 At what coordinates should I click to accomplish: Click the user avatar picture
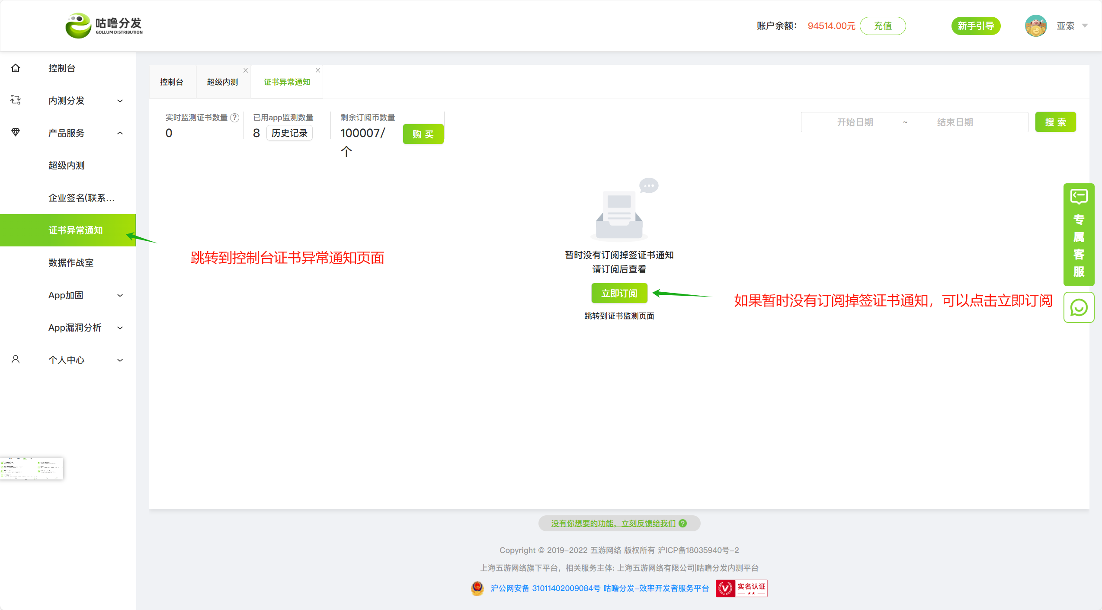[x=1035, y=26]
